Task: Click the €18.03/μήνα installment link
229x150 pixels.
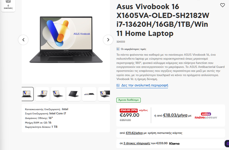Action: click(x=175, y=115)
